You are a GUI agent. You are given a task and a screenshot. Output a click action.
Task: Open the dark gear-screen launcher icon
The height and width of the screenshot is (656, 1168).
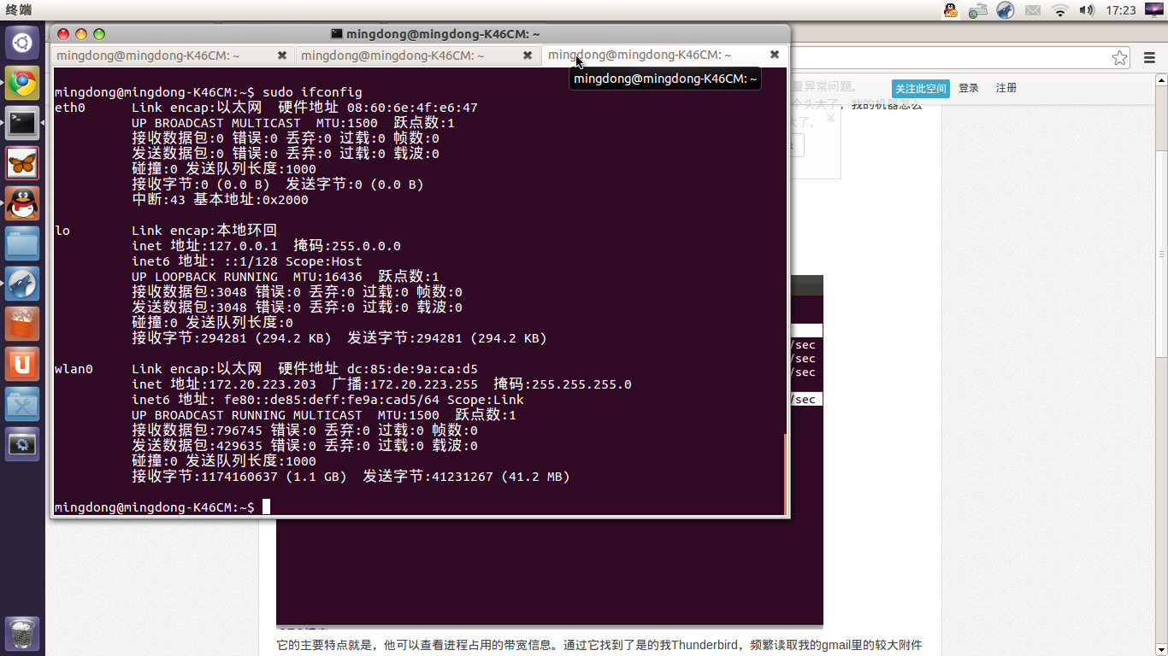(22, 444)
